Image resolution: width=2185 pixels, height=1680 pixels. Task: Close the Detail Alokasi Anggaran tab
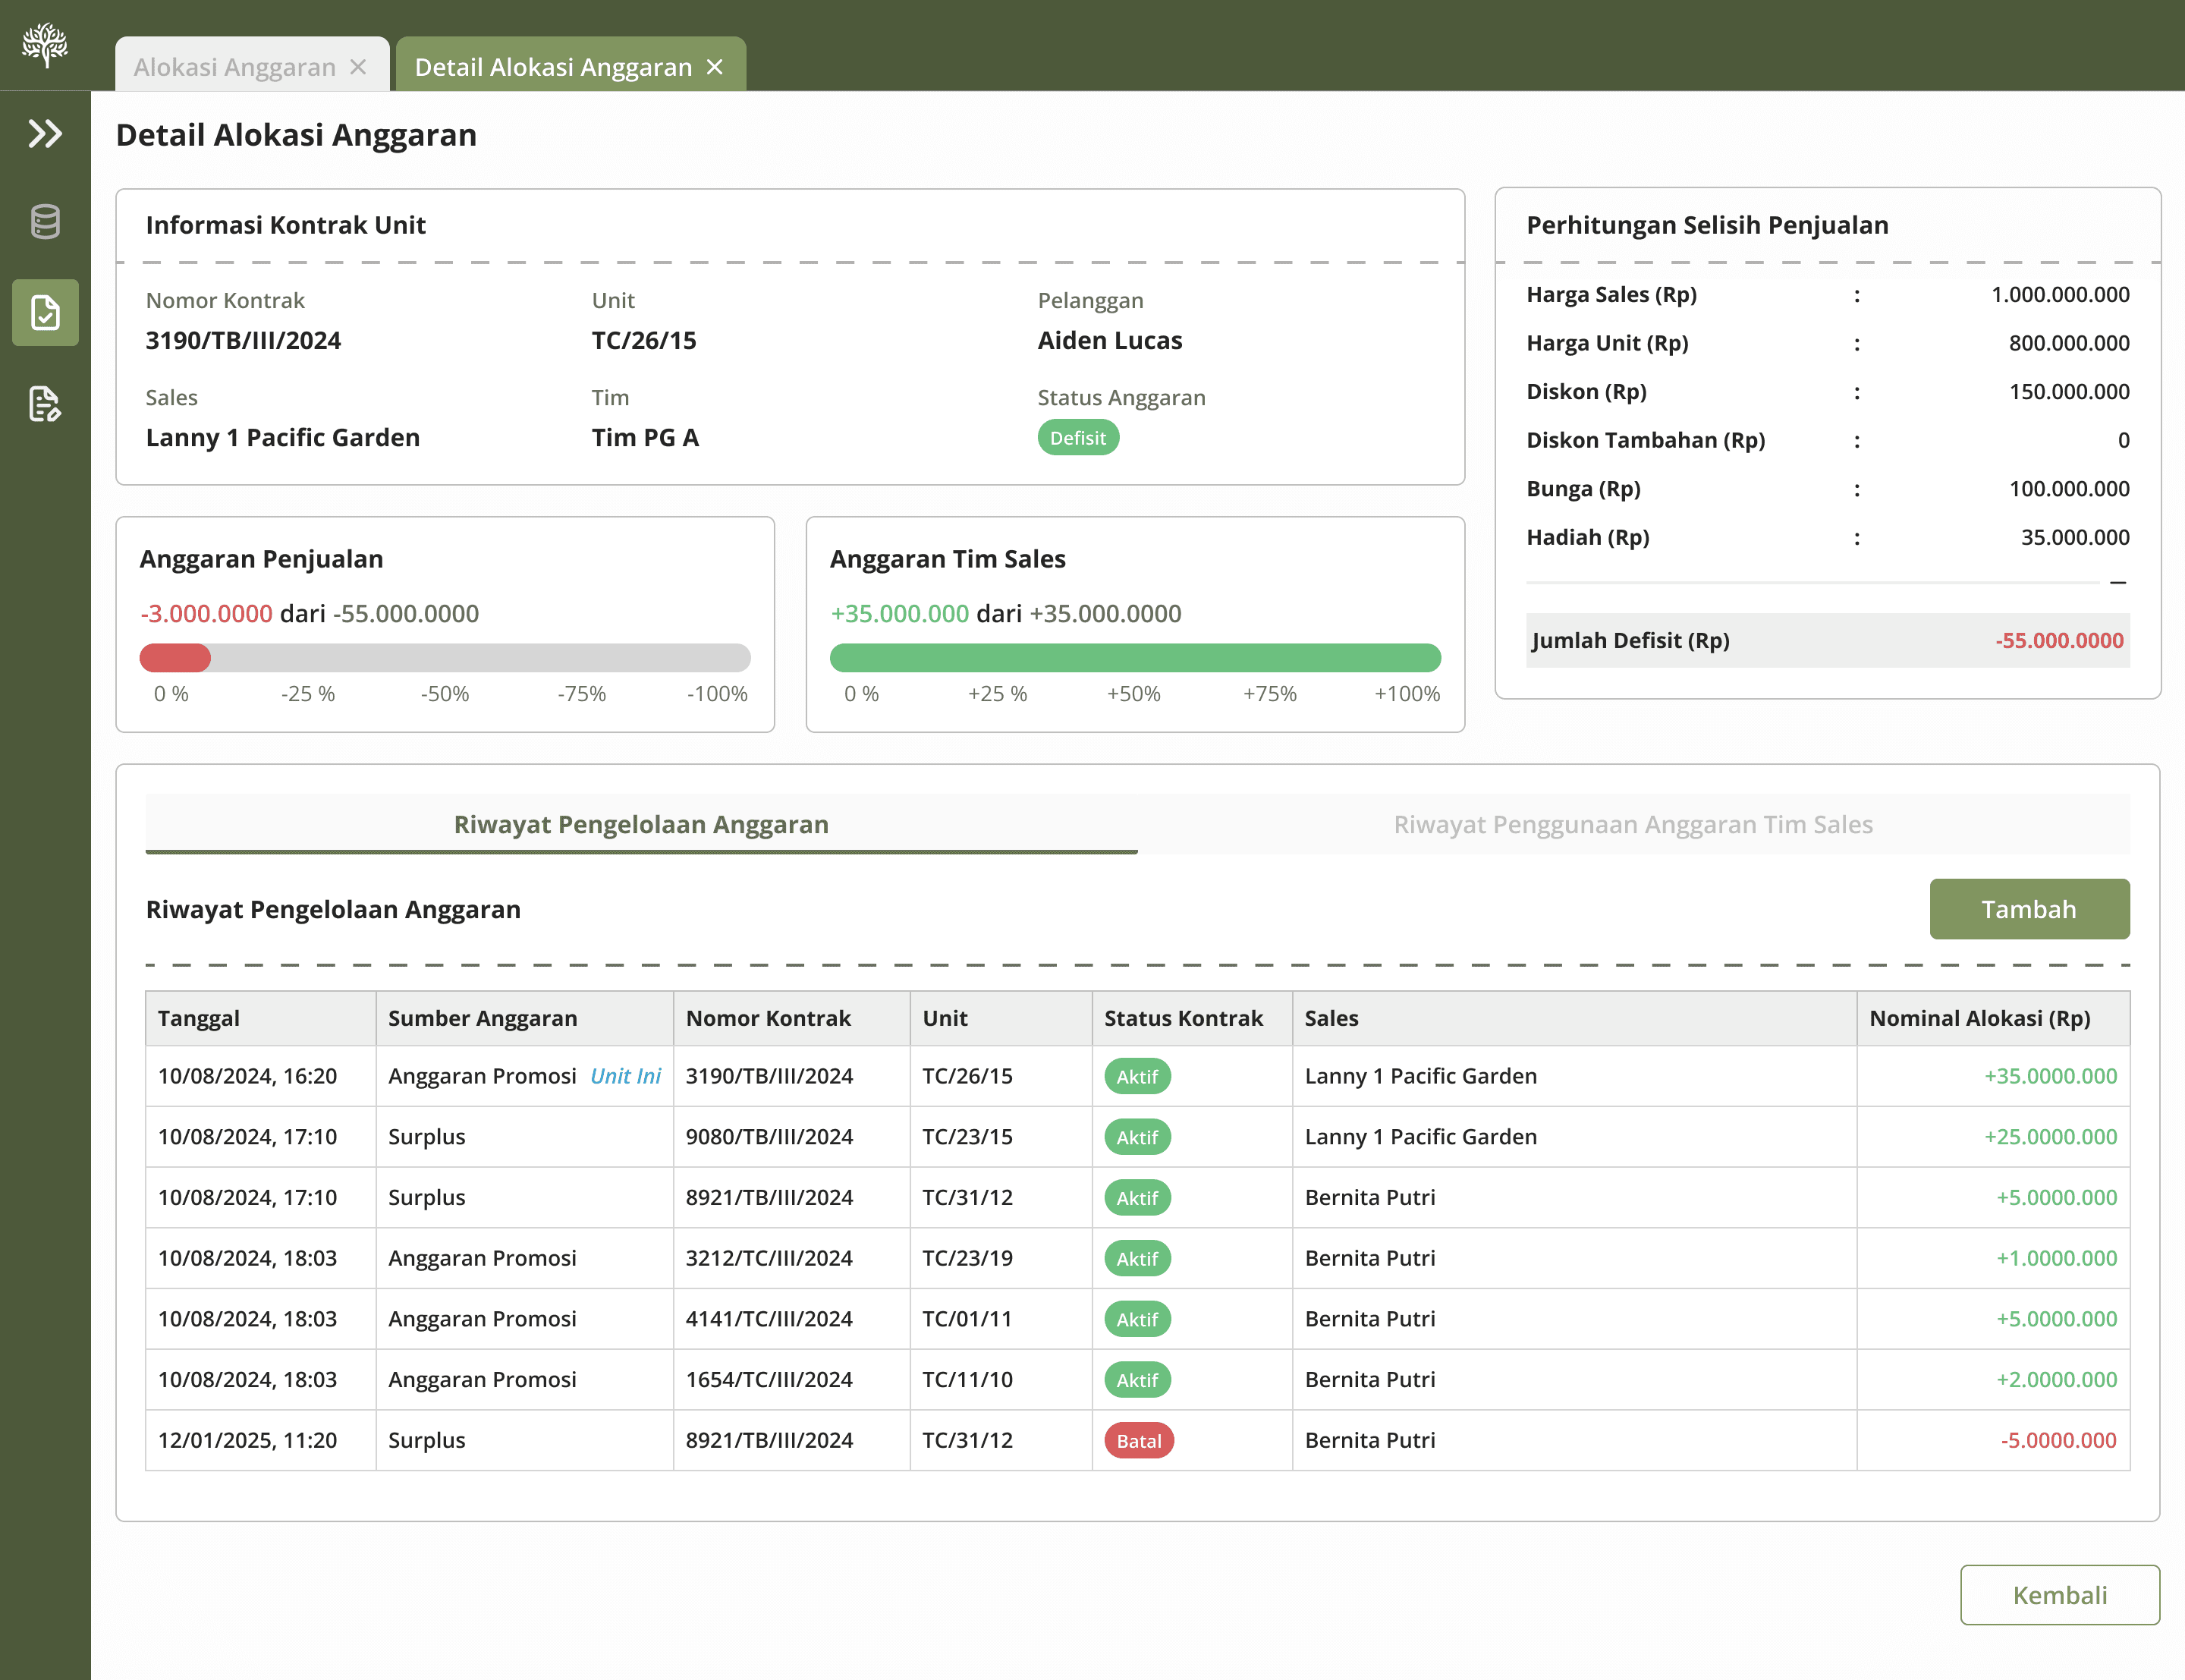(x=715, y=67)
